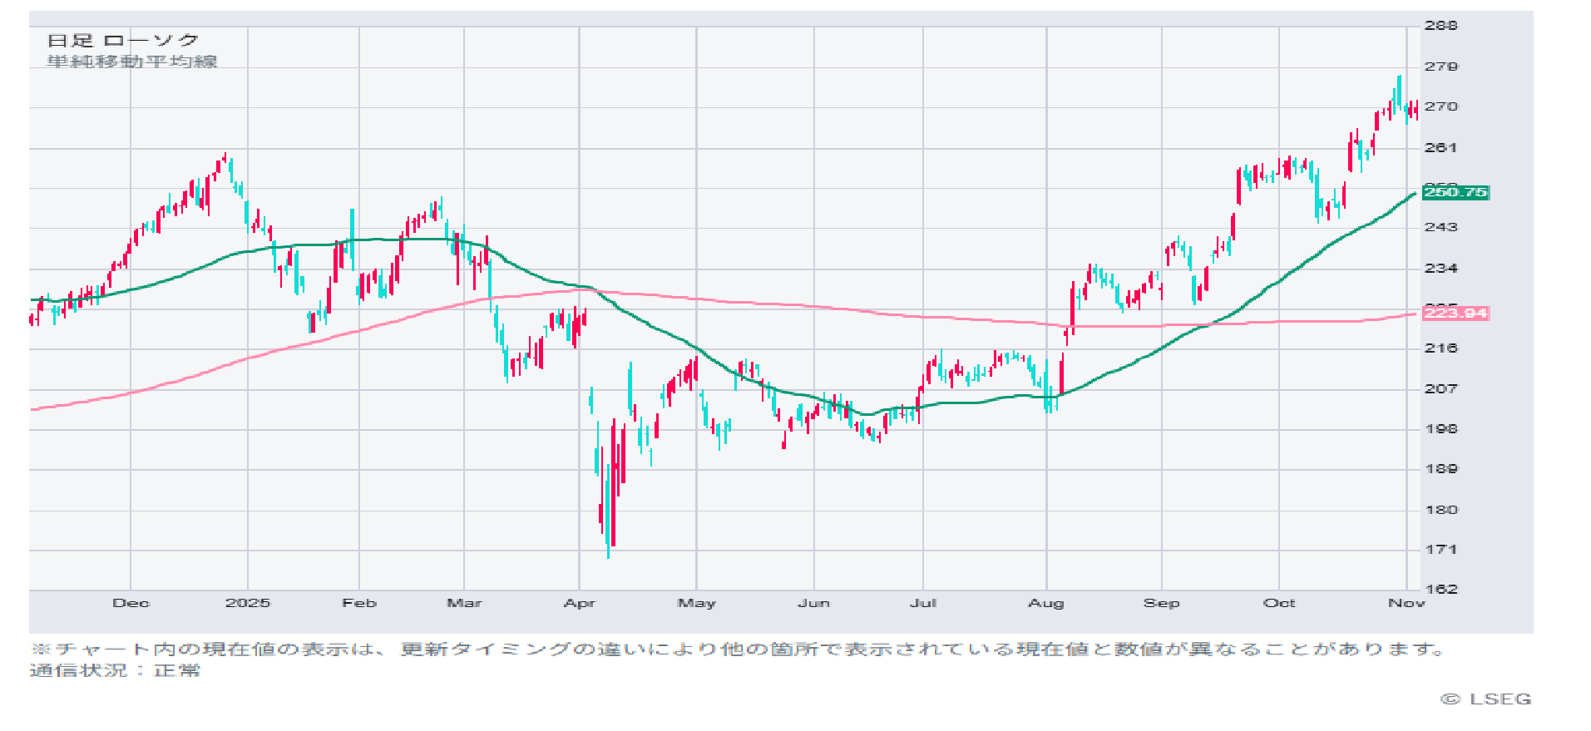Click the チャート内の現在値 footnote disclaimer text

(x=737, y=650)
